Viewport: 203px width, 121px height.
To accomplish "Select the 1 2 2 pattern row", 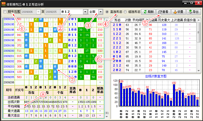I will click(154, 34).
